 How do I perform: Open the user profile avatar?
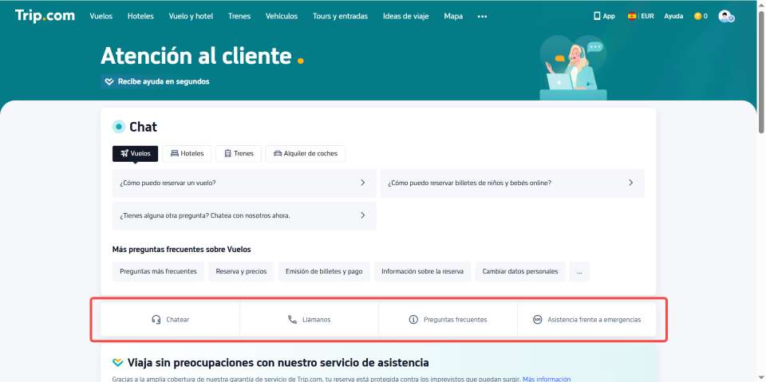point(725,16)
